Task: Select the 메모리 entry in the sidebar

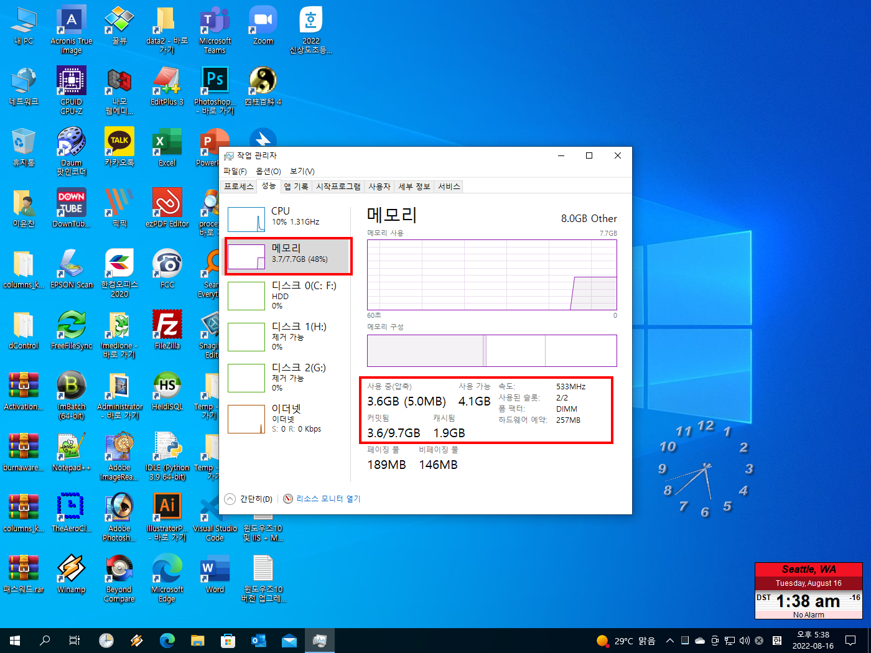Action: [287, 256]
